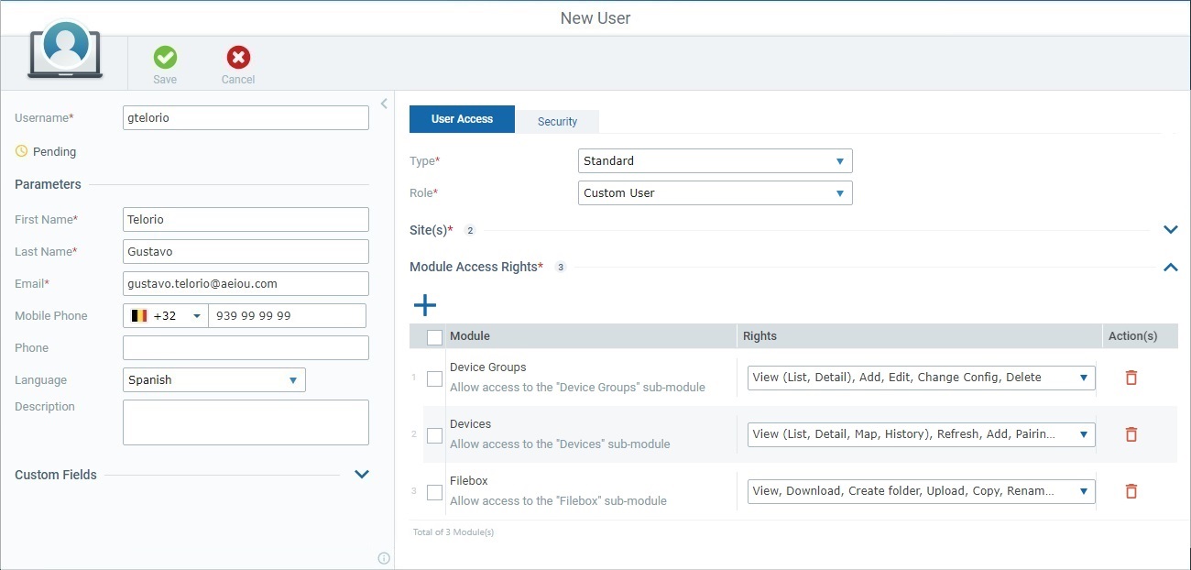This screenshot has height=570, width=1191.
Task: Click the Mobile Phone number field
Action: point(288,315)
